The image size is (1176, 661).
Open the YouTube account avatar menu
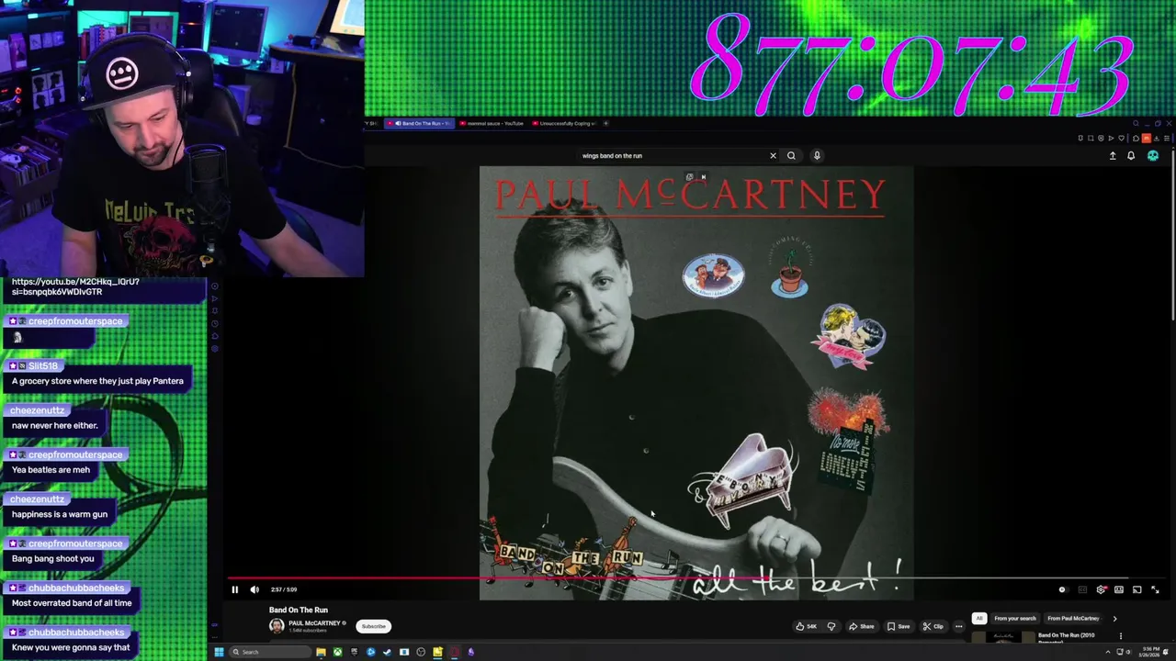pos(1153,156)
